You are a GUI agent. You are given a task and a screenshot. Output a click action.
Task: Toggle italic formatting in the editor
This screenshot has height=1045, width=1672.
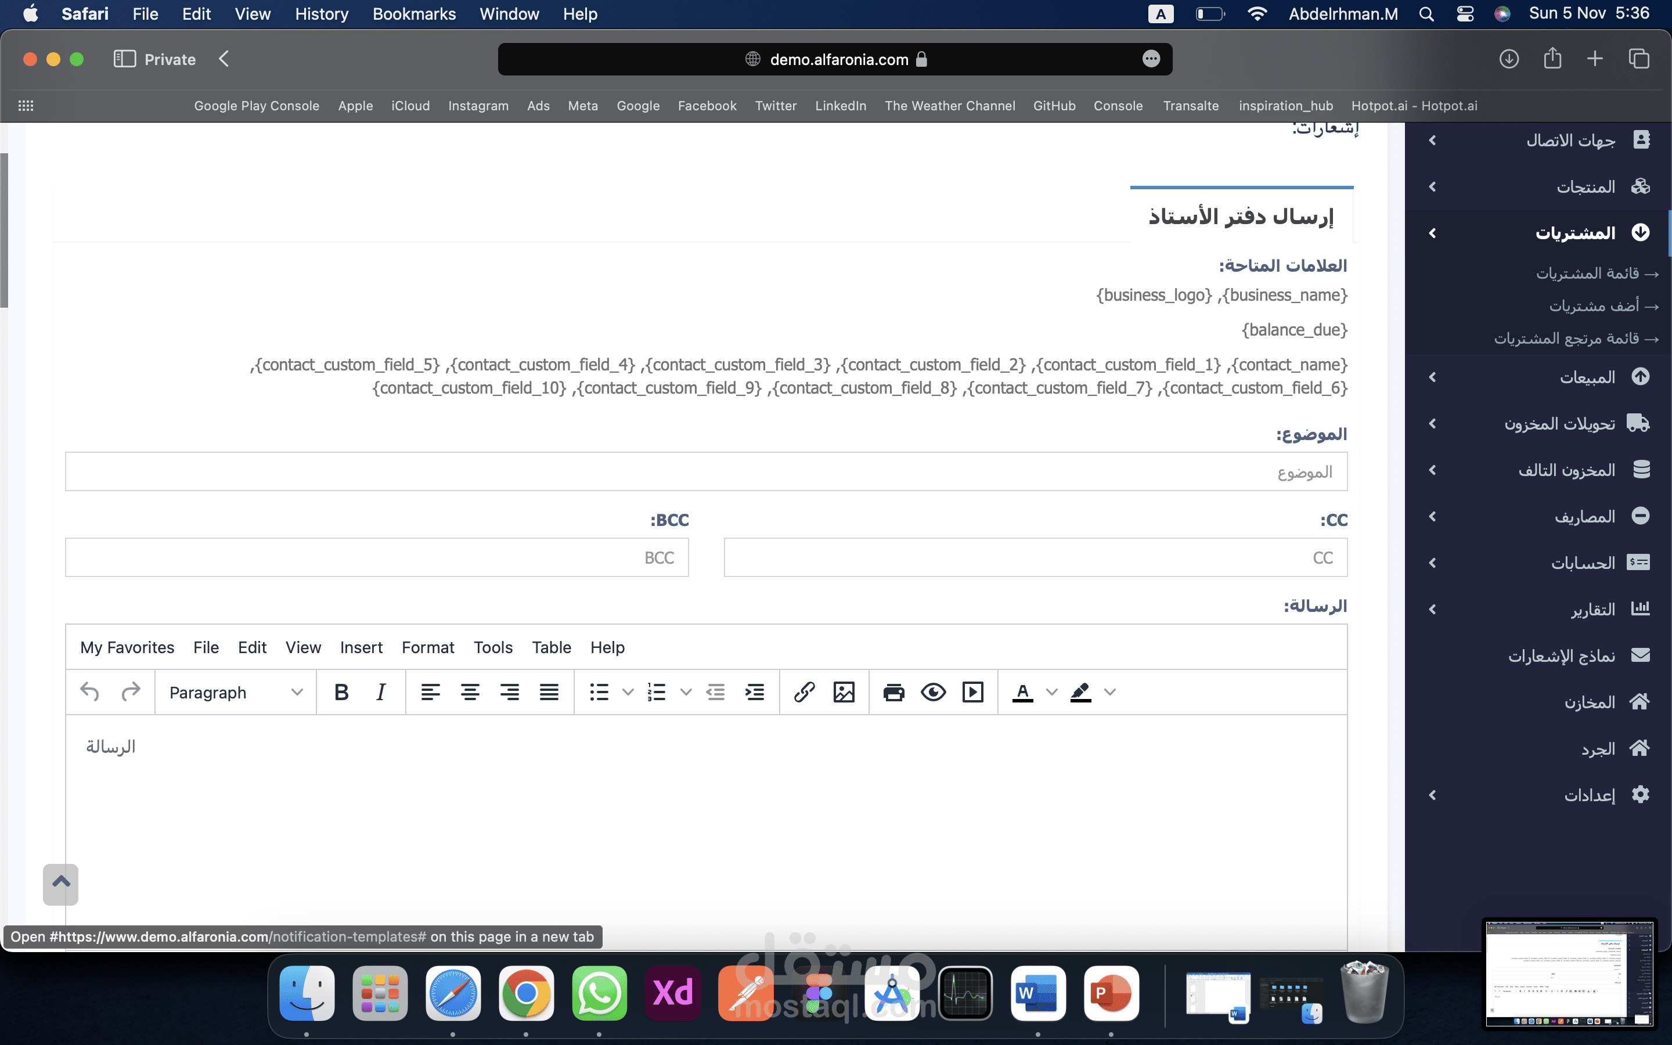click(381, 692)
